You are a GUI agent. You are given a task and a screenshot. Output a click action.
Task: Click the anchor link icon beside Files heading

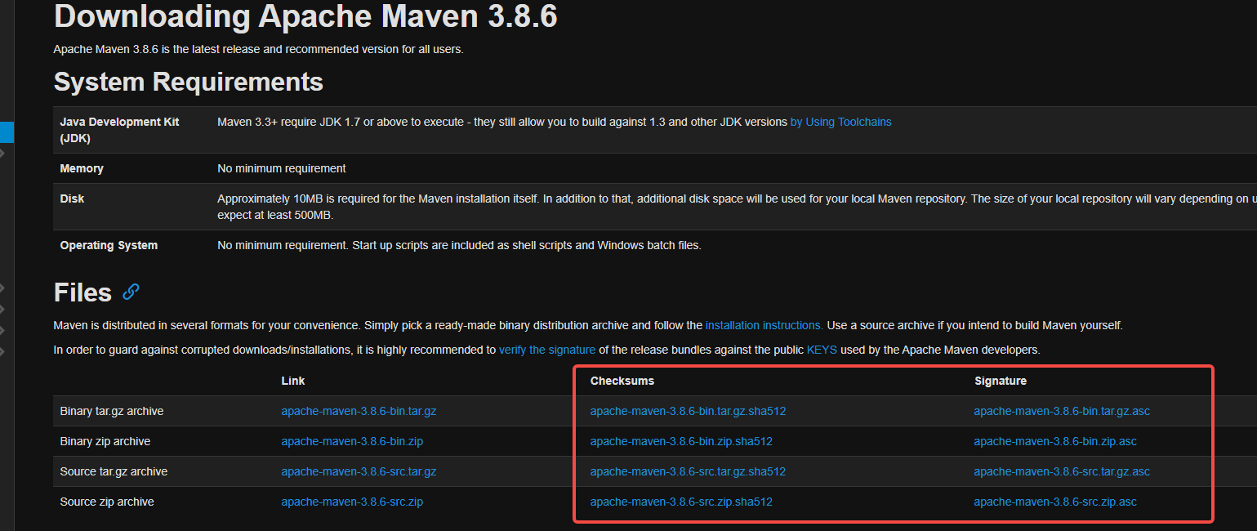131,292
